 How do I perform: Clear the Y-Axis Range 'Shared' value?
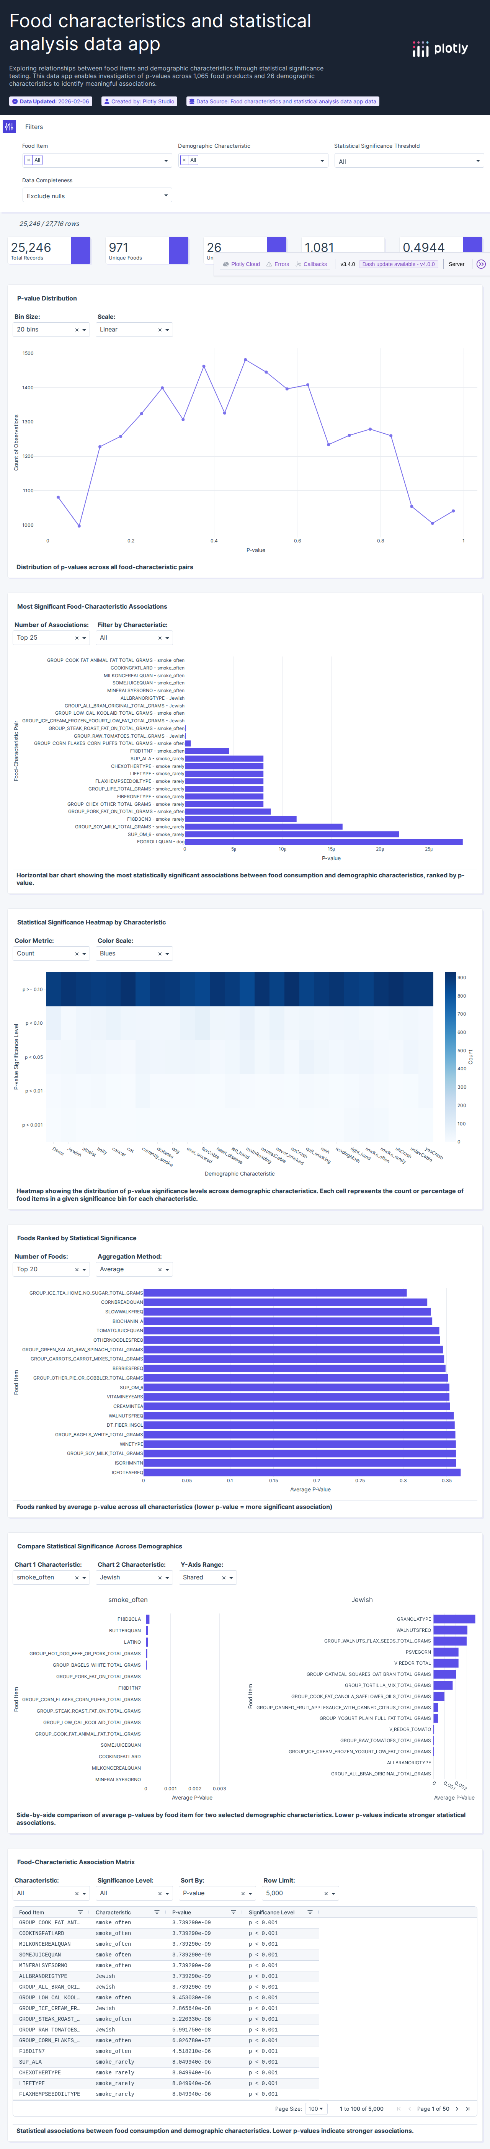224,1578
